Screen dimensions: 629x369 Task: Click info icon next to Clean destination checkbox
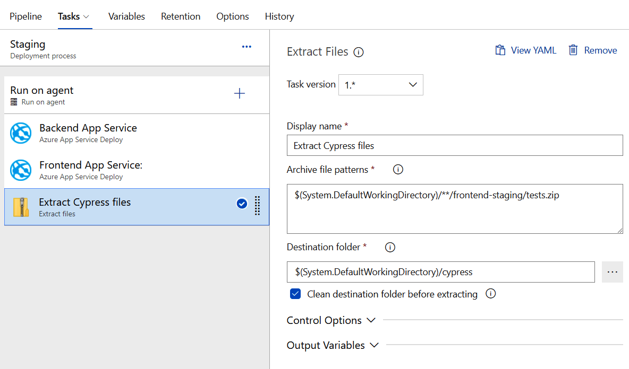point(491,294)
